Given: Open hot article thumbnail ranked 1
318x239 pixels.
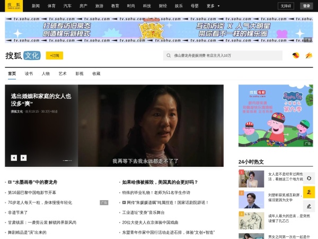Looking at the screenshot, I should pyautogui.click(x=251, y=179).
